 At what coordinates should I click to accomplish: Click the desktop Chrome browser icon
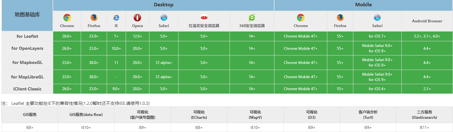coord(67,18)
